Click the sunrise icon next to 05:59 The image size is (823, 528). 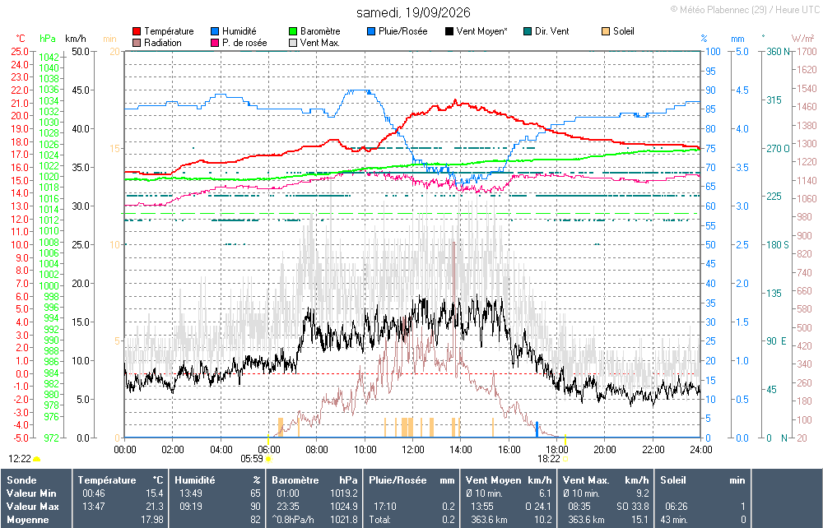(269, 459)
